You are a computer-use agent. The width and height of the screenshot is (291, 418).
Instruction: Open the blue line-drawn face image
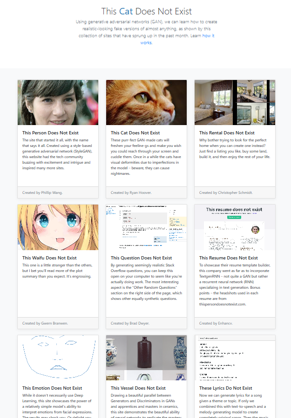click(58, 358)
